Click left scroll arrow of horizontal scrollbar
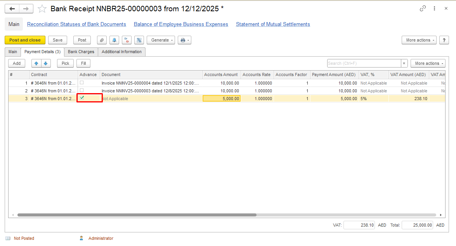 [13, 215]
